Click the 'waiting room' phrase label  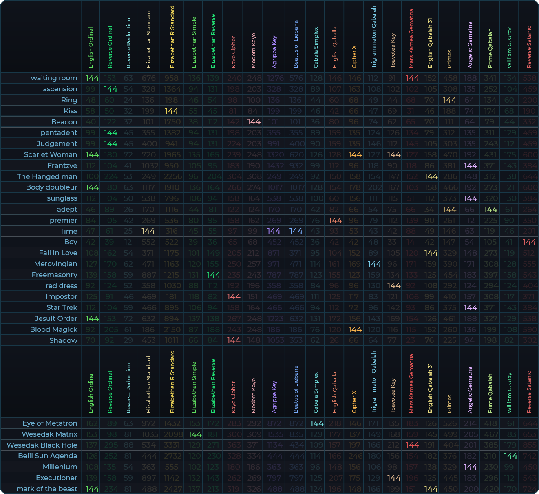(x=54, y=78)
